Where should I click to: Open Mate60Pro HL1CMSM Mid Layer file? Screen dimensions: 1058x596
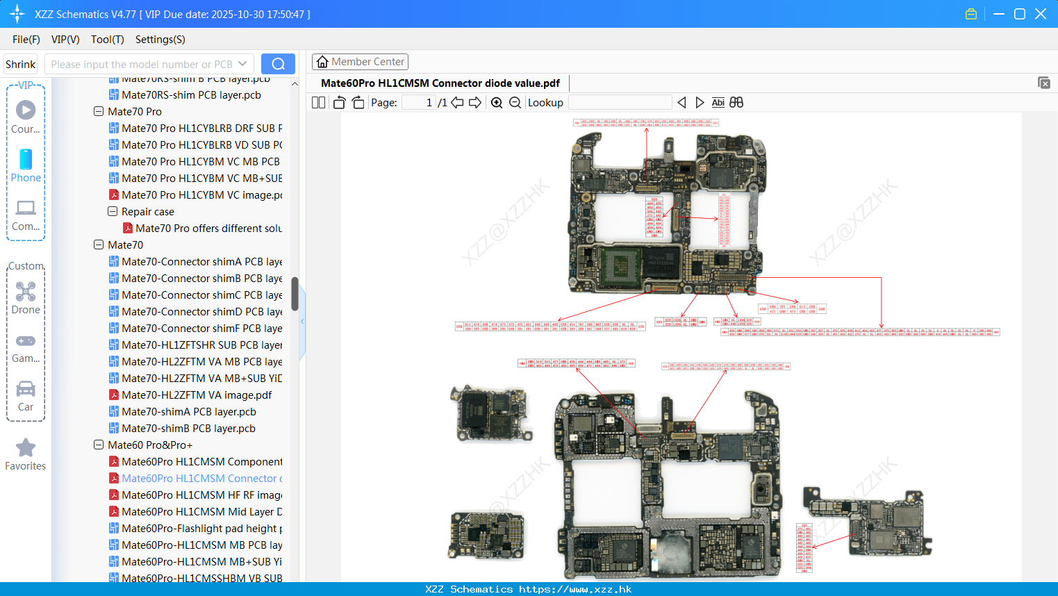click(x=195, y=512)
